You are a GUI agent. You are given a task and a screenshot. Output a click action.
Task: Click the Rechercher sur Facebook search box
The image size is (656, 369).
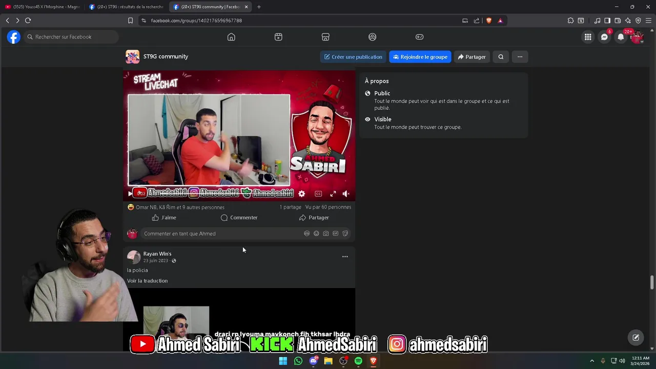tap(71, 37)
